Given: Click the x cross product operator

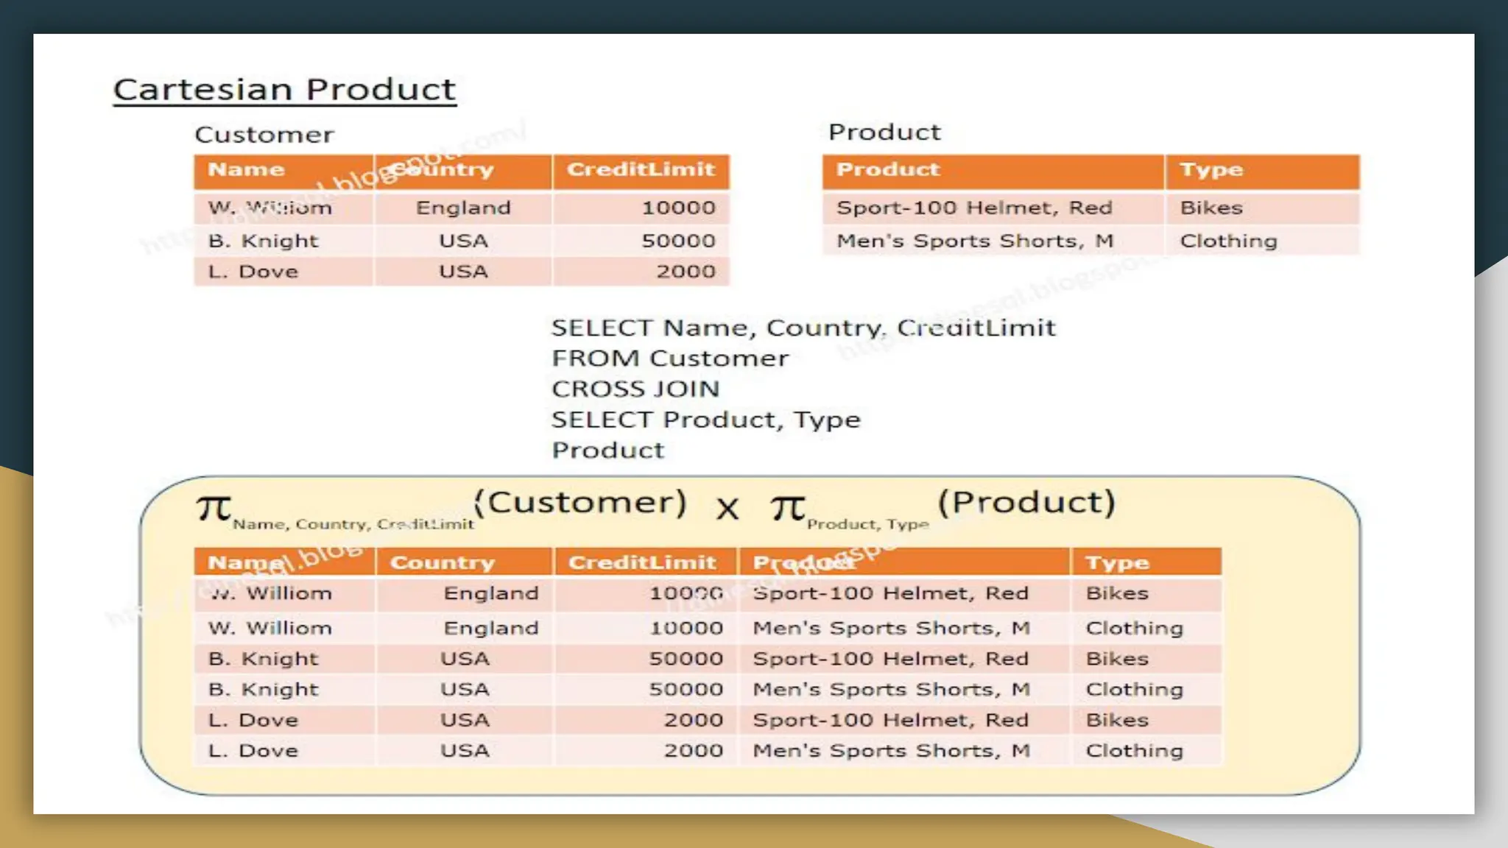Looking at the screenshot, I should 727,508.
